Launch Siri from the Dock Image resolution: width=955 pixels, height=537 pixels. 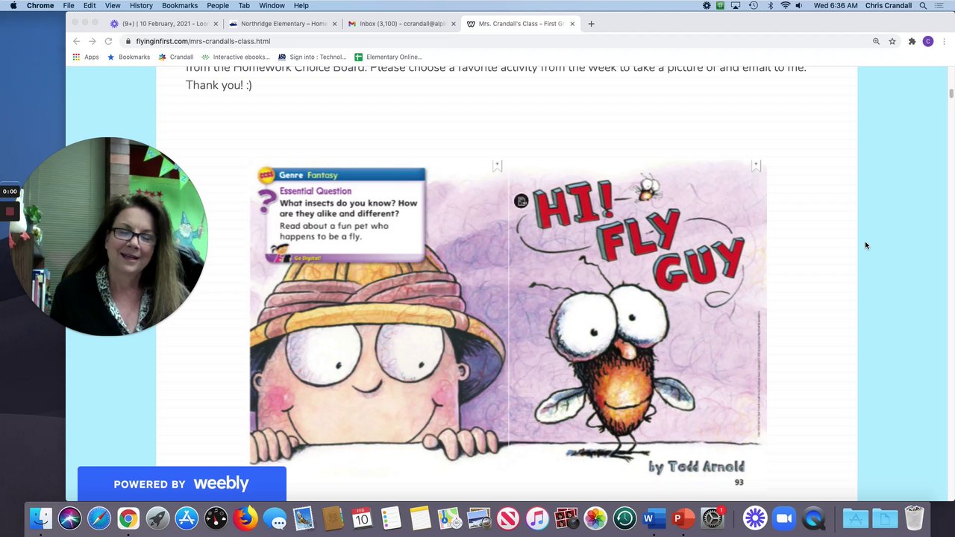pos(70,518)
